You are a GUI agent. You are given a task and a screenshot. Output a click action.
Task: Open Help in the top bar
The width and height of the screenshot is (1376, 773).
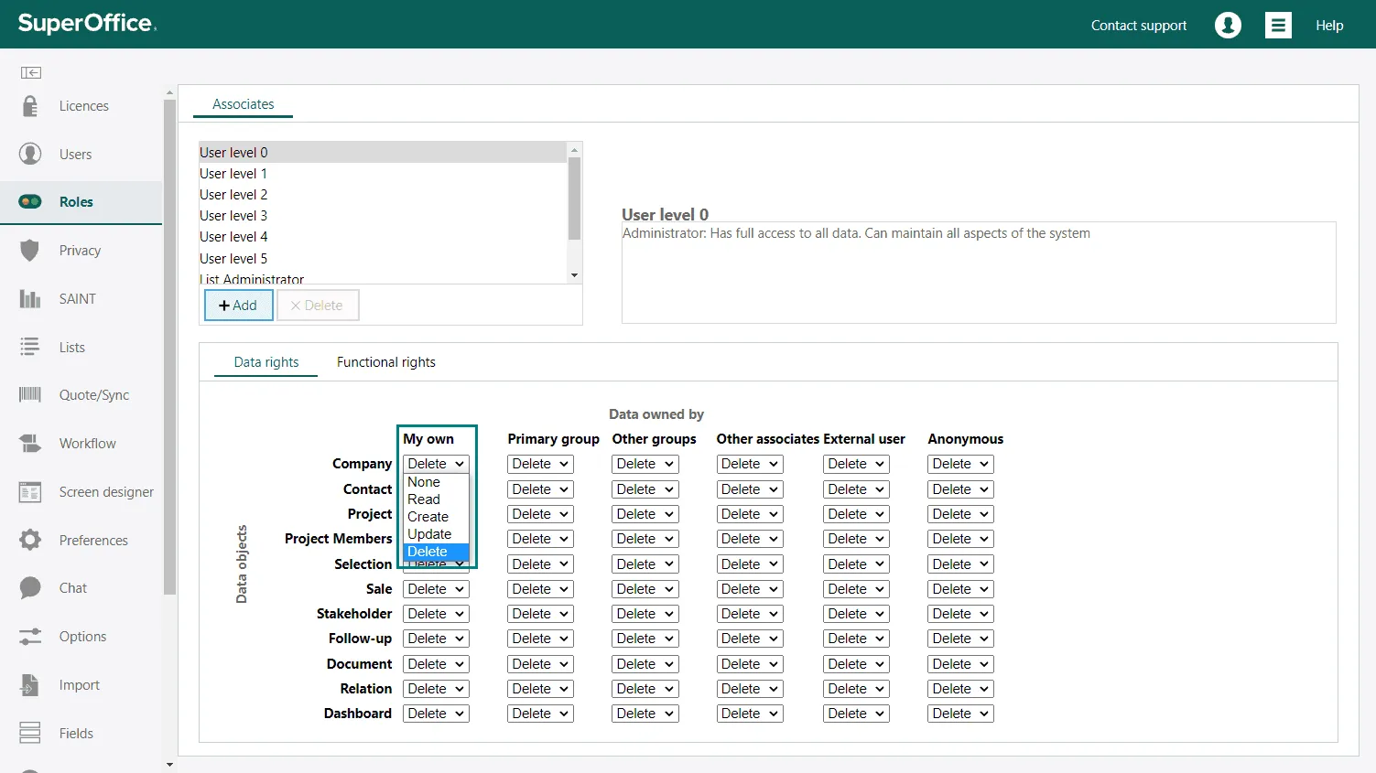1329,26
